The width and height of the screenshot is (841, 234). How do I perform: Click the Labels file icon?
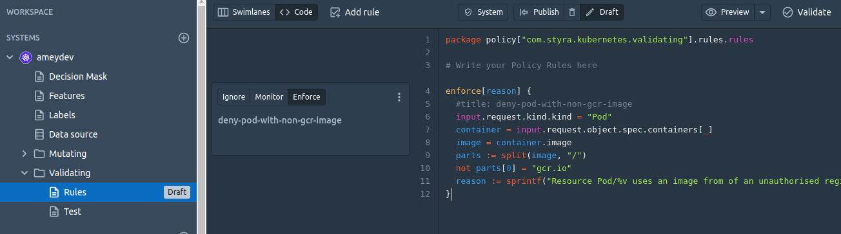pyautogui.click(x=39, y=115)
